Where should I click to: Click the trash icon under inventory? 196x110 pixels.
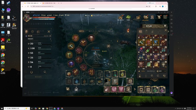[146, 76]
